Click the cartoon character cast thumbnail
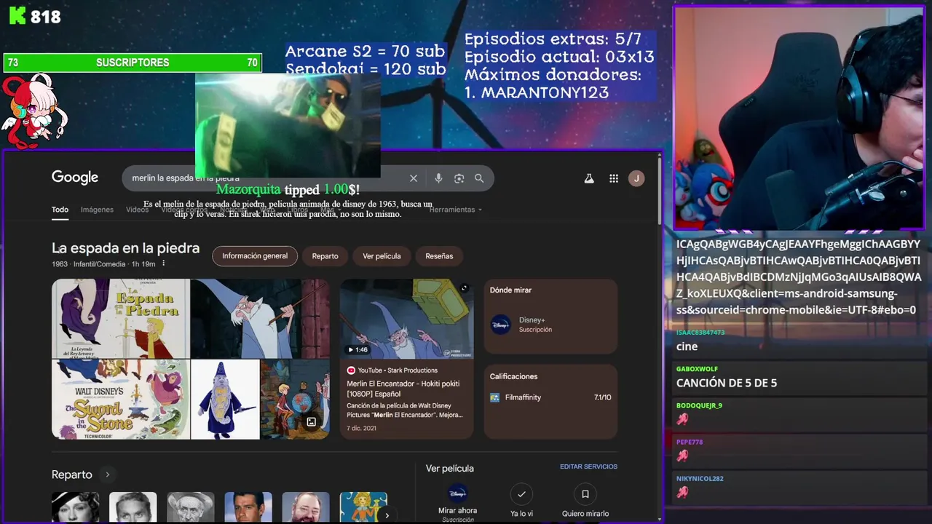Viewport: 932px width, 524px height. (363, 508)
